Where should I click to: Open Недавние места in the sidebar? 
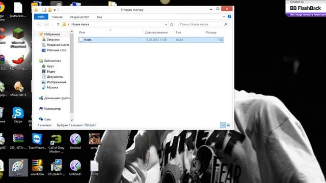tap(58, 45)
